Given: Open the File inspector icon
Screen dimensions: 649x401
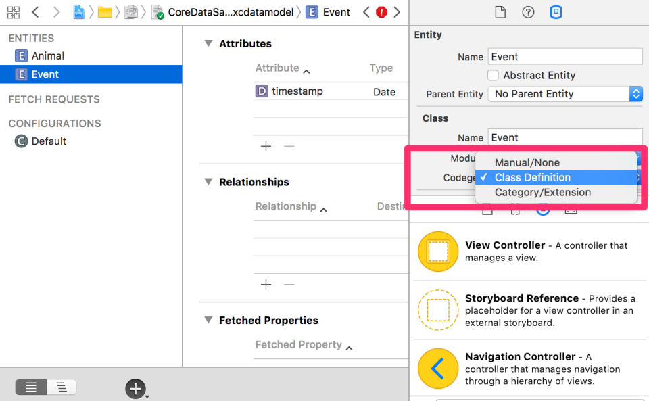Looking at the screenshot, I should [500, 11].
